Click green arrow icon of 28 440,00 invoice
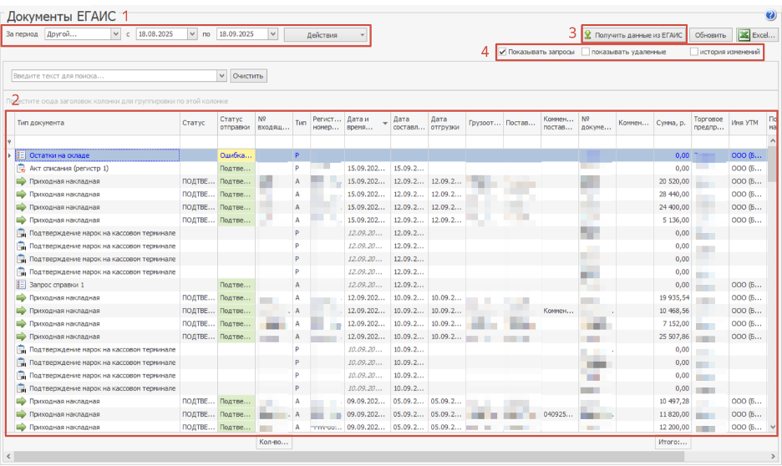 point(21,195)
